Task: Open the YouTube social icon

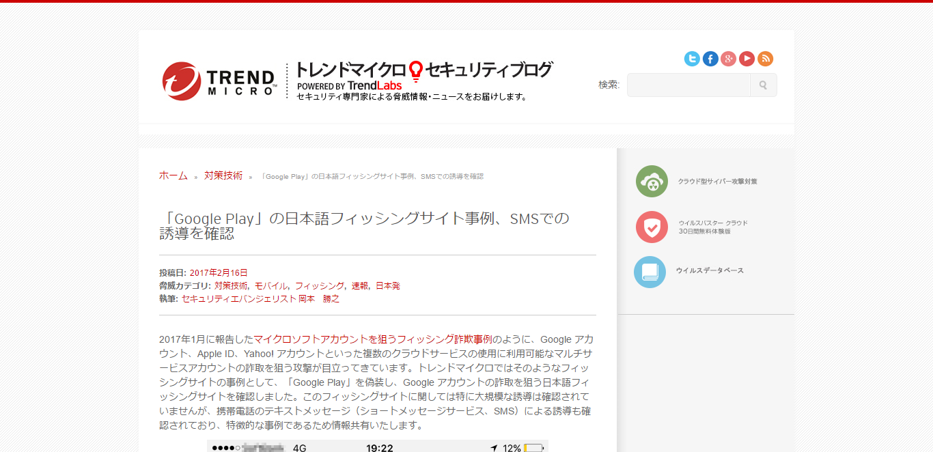Action: click(747, 59)
